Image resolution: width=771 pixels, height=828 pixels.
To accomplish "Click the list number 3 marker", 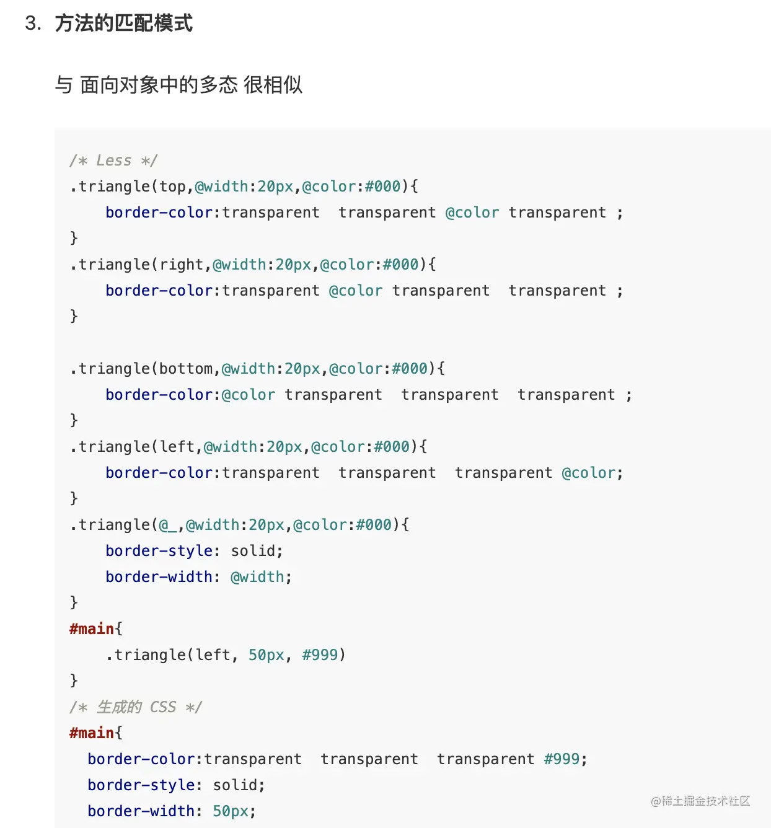I will (x=33, y=24).
